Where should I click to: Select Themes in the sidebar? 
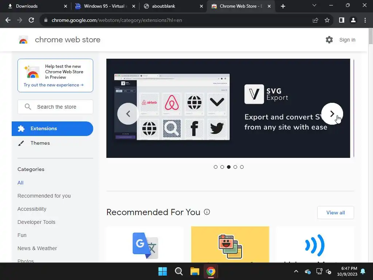click(x=40, y=143)
